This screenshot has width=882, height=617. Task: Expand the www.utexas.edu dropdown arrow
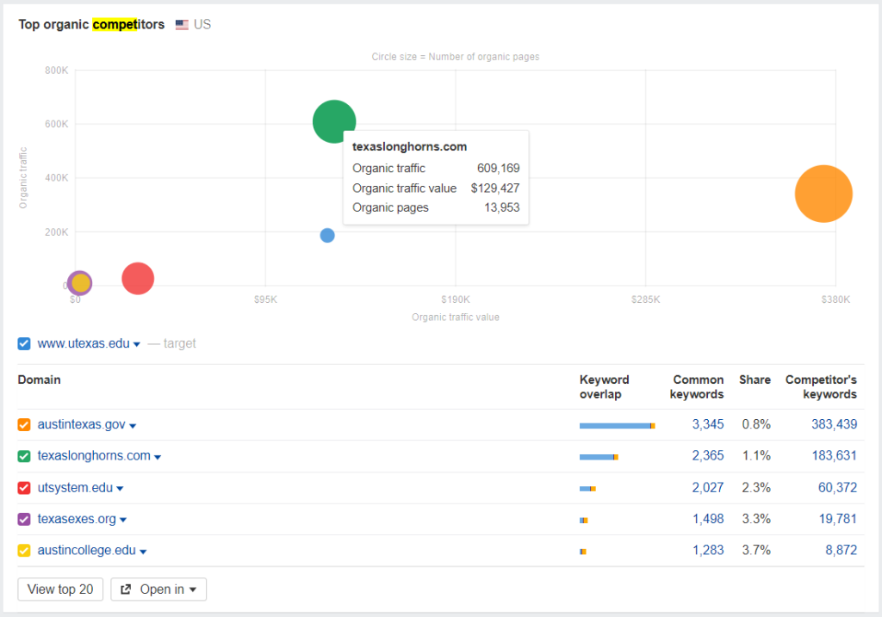[x=137, y=344]
